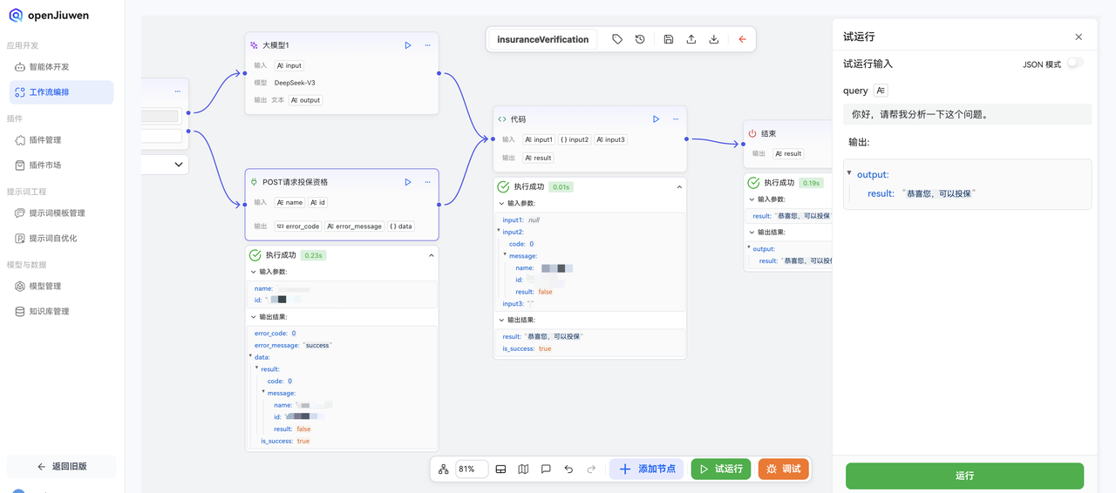Open the start node ellipsis menu

177,91
